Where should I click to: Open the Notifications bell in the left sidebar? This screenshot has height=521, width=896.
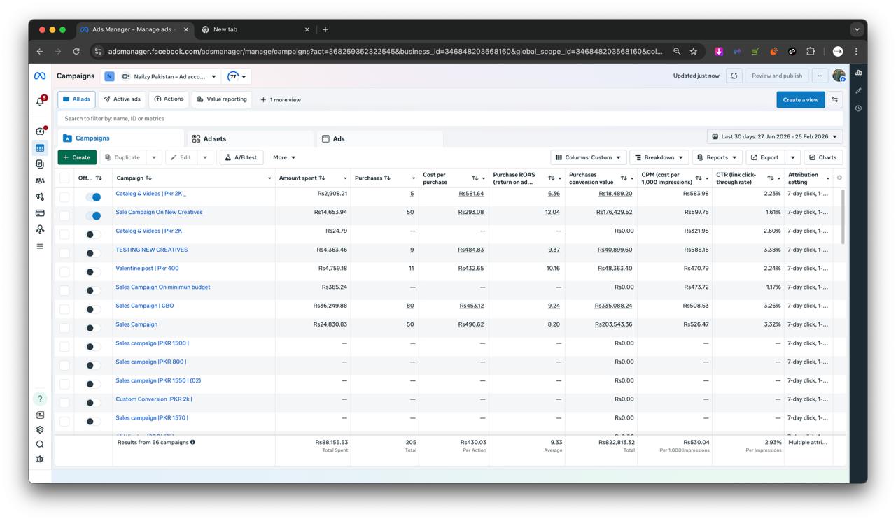click(40, 101)
